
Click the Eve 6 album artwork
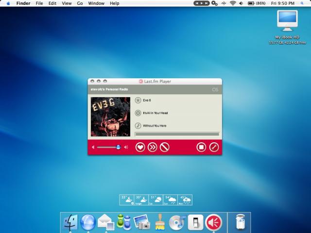coord(110,116)
